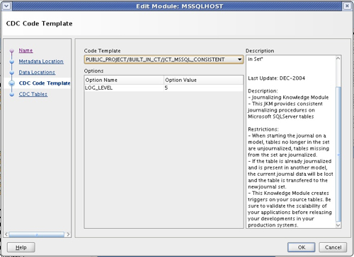Viewport: 354px width, 257px height.
Task: Go to Metadata Location step
Action: 41,61
